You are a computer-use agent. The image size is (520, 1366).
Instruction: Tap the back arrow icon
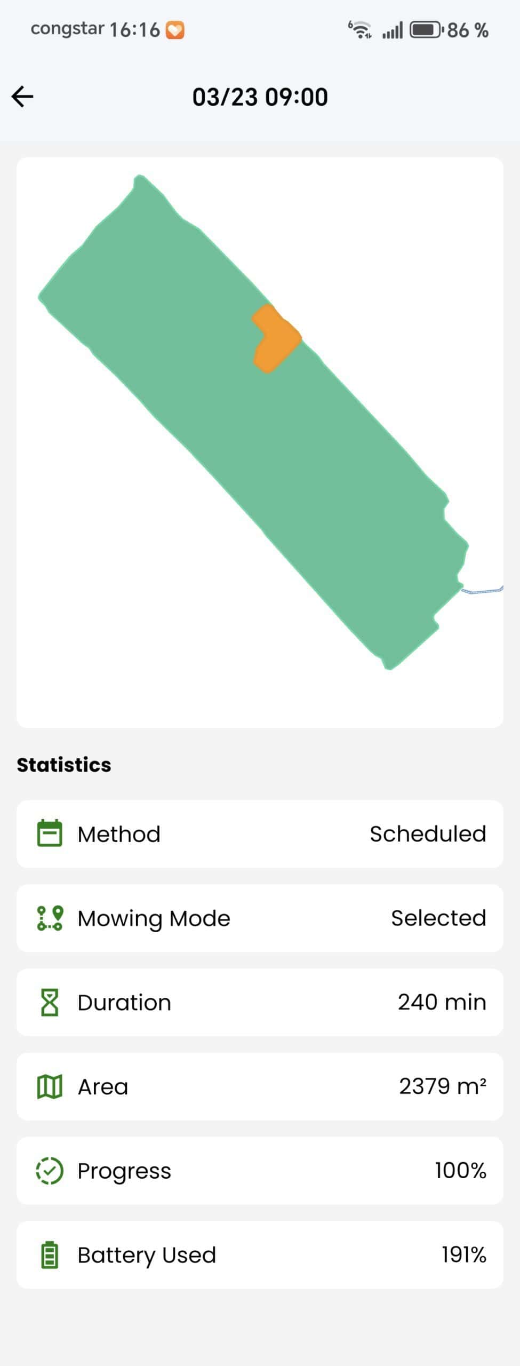(22, 97)
